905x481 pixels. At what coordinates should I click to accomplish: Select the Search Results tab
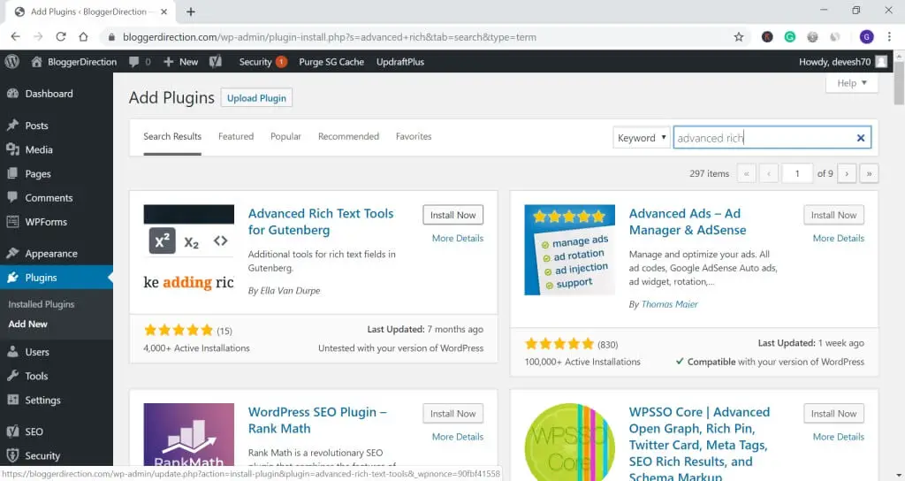(x=172, y=136)
